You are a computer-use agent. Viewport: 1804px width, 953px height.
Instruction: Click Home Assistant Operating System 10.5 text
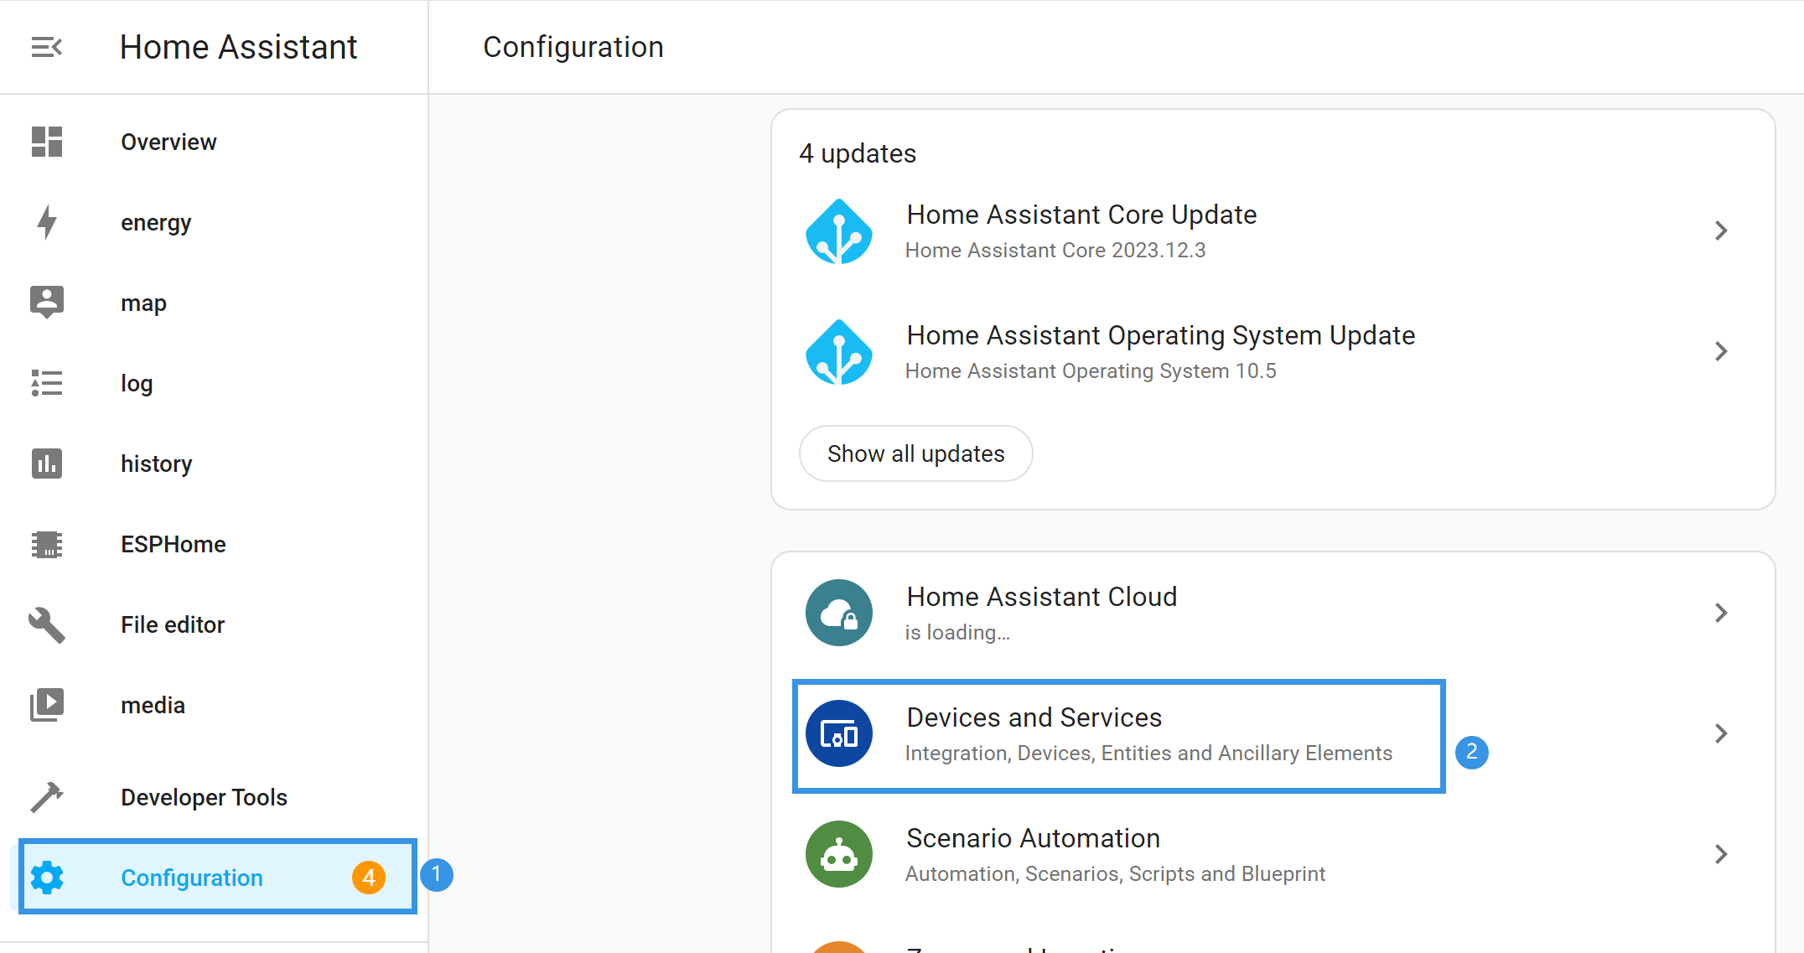(1091, 370)
